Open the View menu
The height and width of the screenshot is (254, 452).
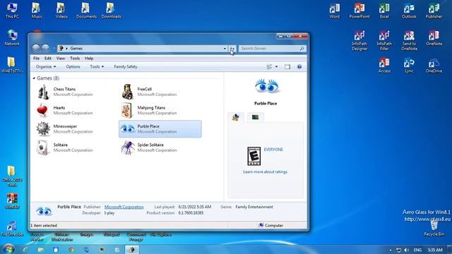click(x=61, y=58)
